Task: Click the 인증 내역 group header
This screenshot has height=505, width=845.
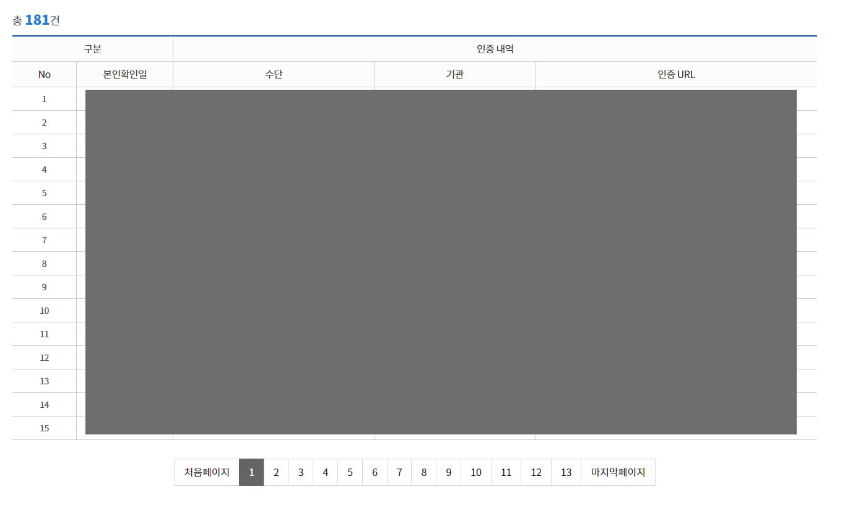Action: (495, 50)
